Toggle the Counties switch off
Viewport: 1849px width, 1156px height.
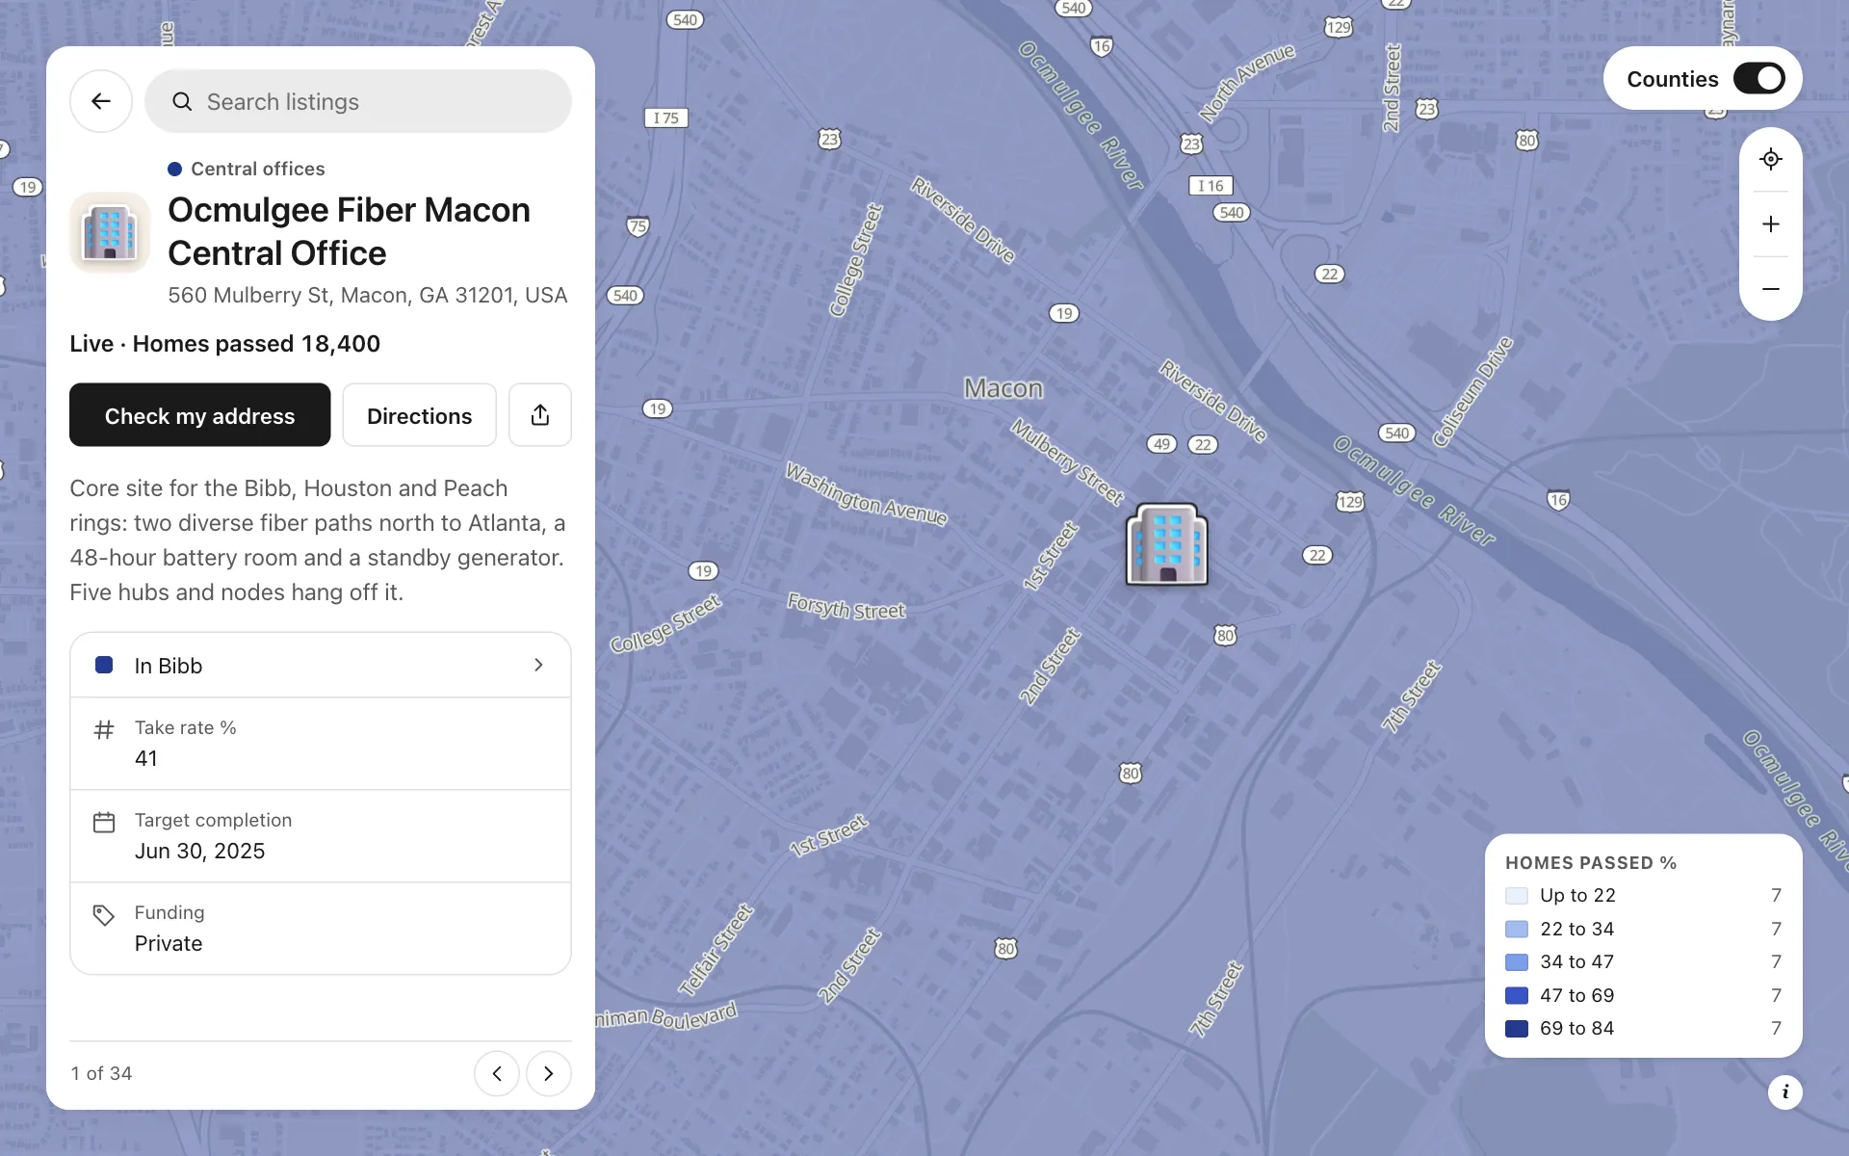point(1758,78)
